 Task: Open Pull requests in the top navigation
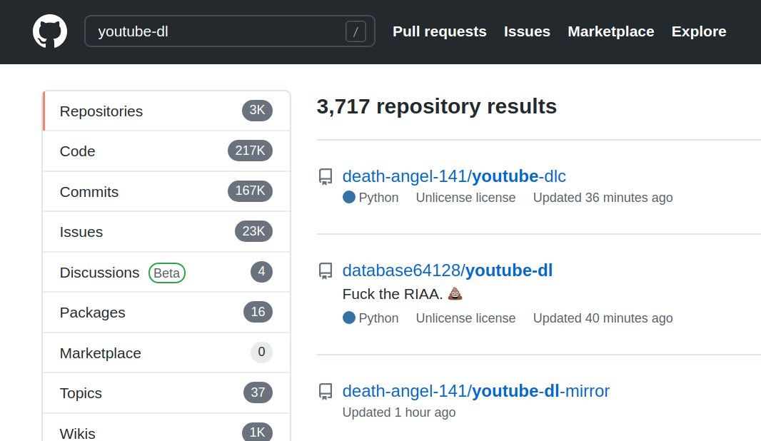coord(439,31)
